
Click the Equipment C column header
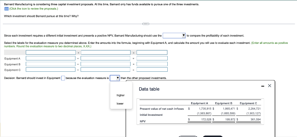click(x=248, y=103)
